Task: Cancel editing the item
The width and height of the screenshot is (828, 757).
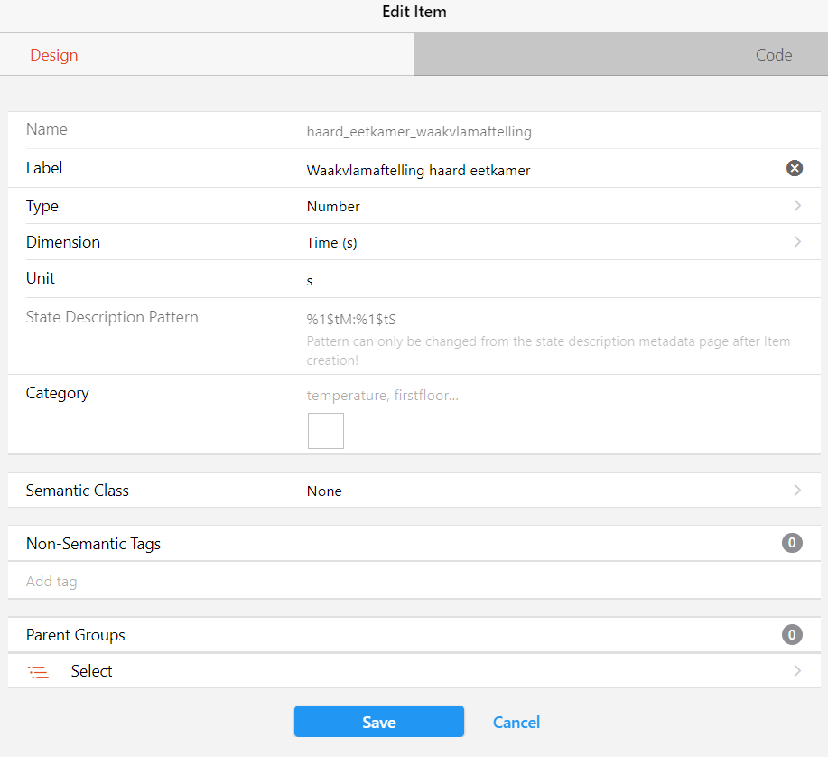Action: (516, 722)
